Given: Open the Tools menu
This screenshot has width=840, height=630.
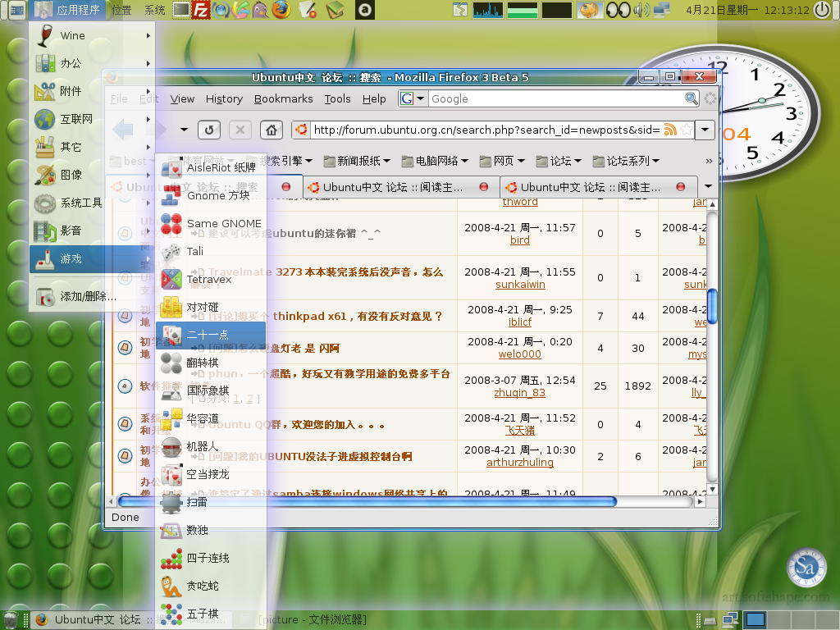Looking at the screenshot, I should click(x=337, y=99).
